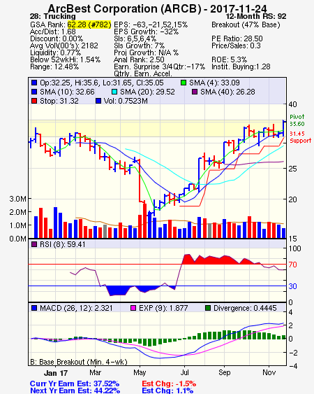Click red 'Est Chg: -1.5%' text
314x394 pixels.
coord(169,384)
